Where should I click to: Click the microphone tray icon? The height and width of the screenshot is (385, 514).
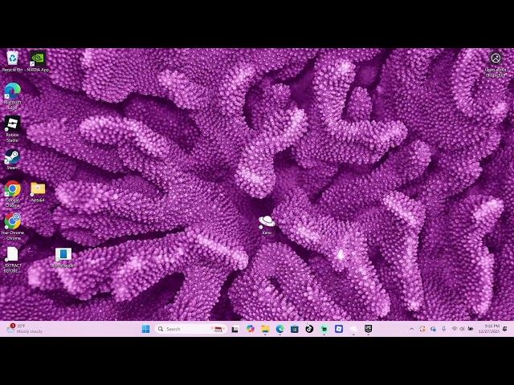click(443, 329)
